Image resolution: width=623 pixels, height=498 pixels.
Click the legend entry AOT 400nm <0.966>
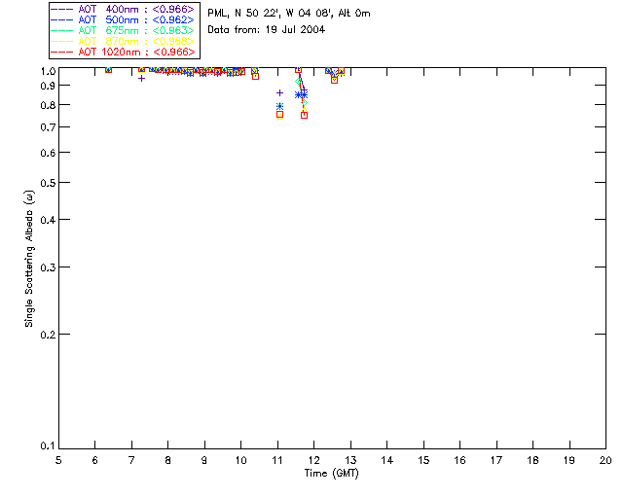pyautogui.click(x=125, y=9)
